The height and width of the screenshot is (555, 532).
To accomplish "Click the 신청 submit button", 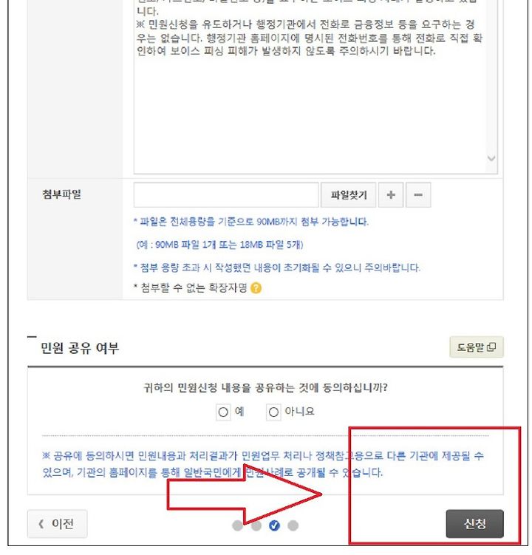I will [x=474, y=523].
